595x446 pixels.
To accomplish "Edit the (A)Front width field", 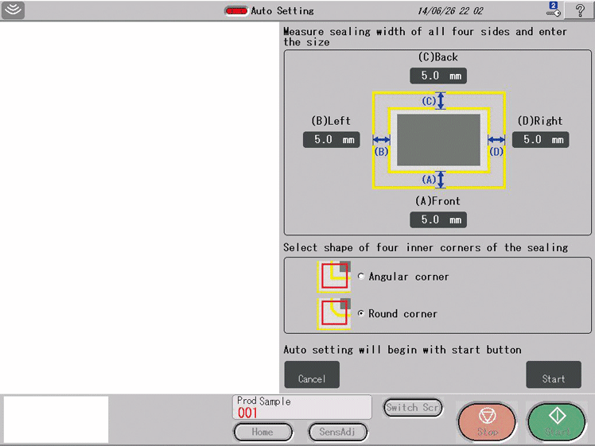I will click(x=438, y=220).
